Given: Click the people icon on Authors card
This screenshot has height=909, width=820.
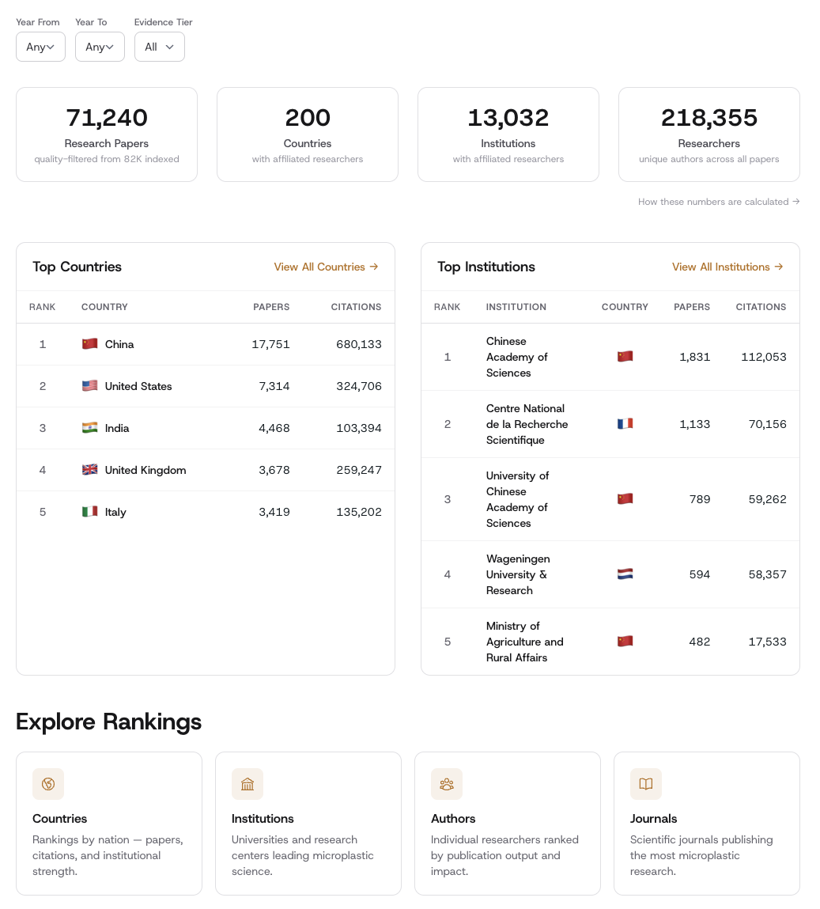Looking at the screenshot, I should [x=447, y=784].
